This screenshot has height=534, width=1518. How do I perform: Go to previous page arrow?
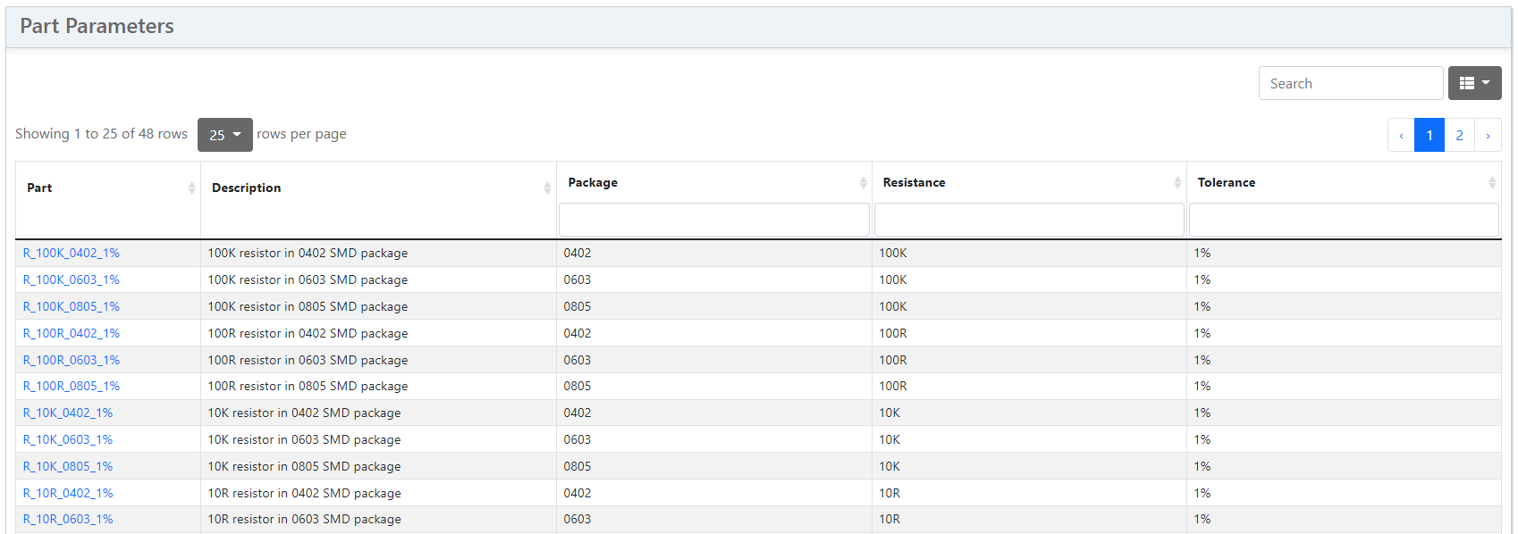click(x=1401, y=136)
